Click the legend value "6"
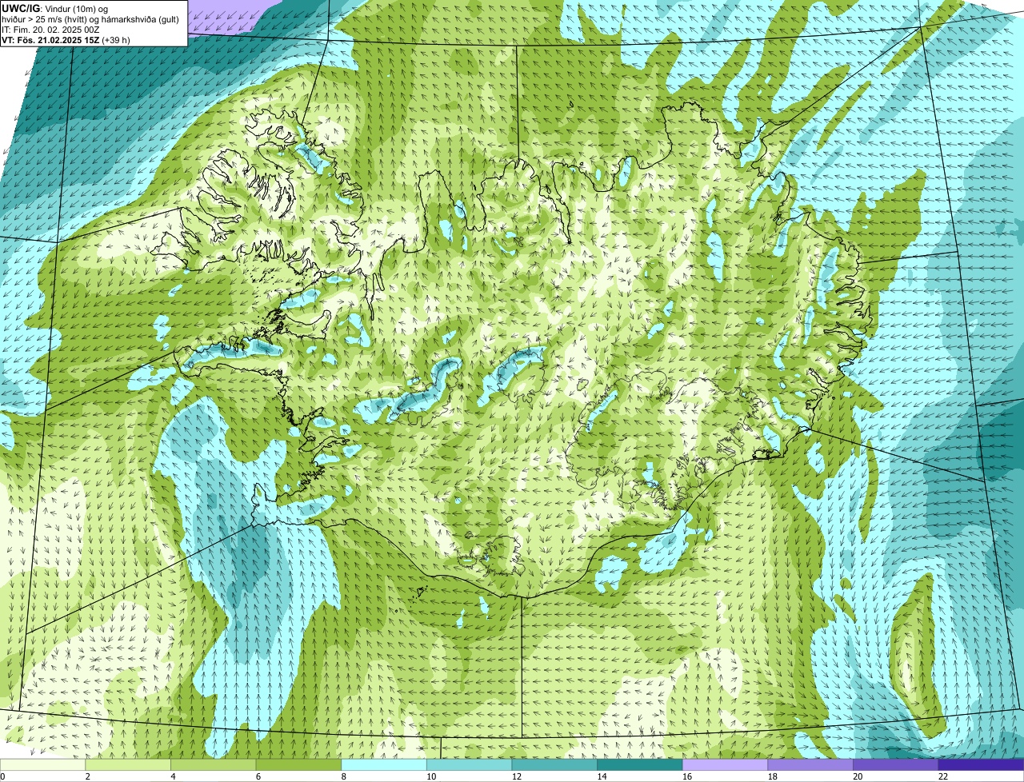Viewport: 1024px width, 782px height. (x=257, y=776)
